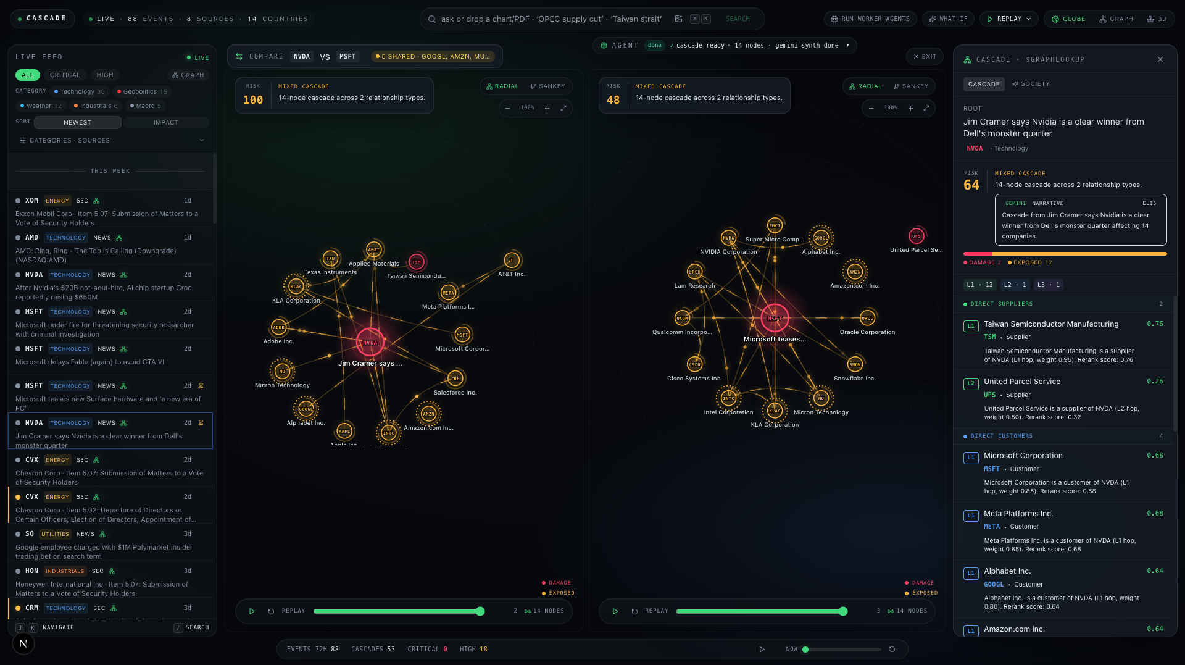Toggle the Geopolitics category chip
This screenshot has width=1185, height=665.
click(x=142, y=92)
